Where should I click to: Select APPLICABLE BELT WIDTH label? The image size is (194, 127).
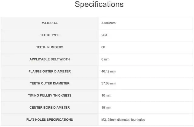tap(50, 59)
